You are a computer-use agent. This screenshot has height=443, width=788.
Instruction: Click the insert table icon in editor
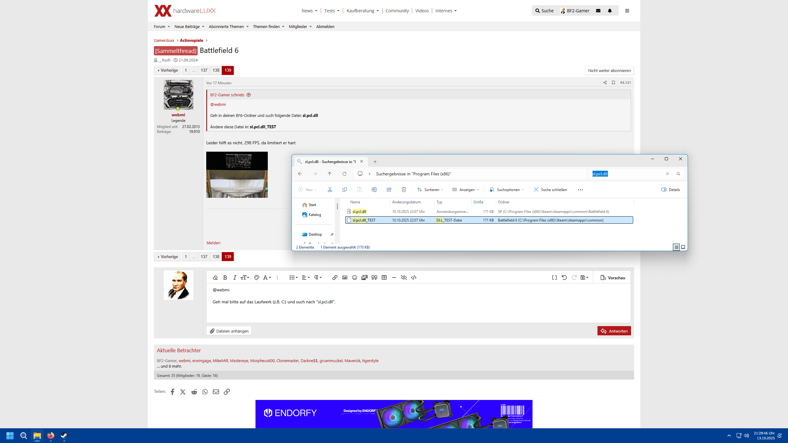[x=384, y=277]
